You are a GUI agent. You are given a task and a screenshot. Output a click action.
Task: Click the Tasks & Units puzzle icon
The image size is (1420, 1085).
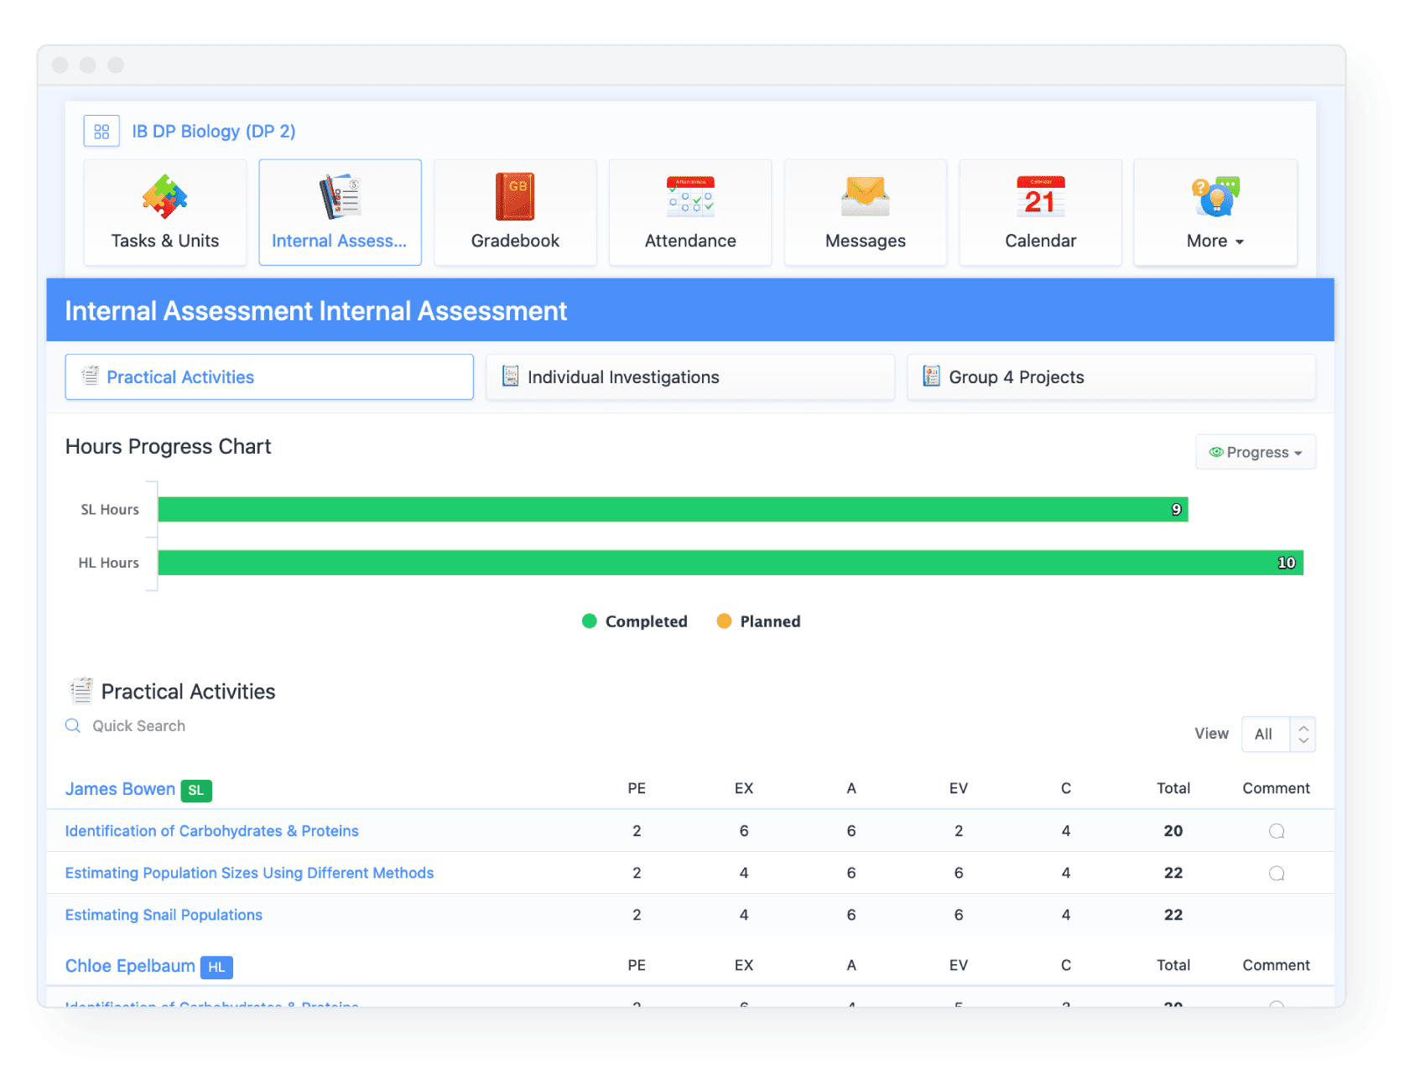[x=165, y=197]
